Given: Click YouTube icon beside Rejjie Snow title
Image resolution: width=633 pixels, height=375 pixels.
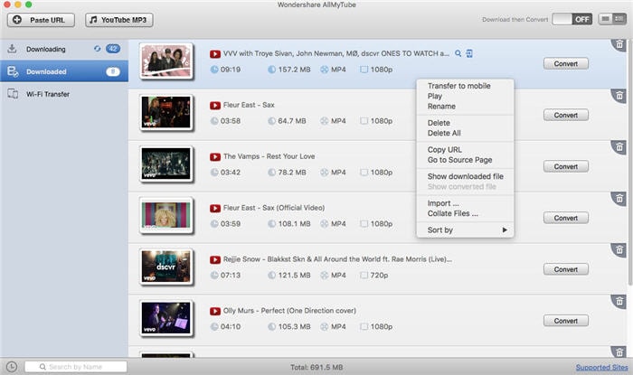Looking at the screenshot, I should (x=215, y=259).
